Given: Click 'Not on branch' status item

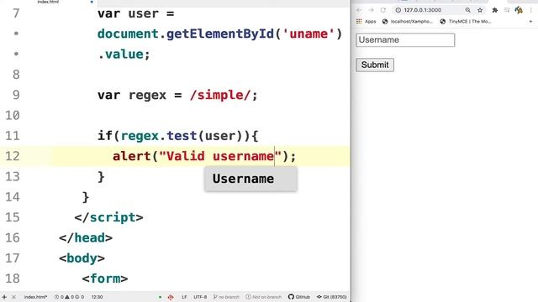Looking at the screenshot, I should pyautogui.click(x=263, y=297).
